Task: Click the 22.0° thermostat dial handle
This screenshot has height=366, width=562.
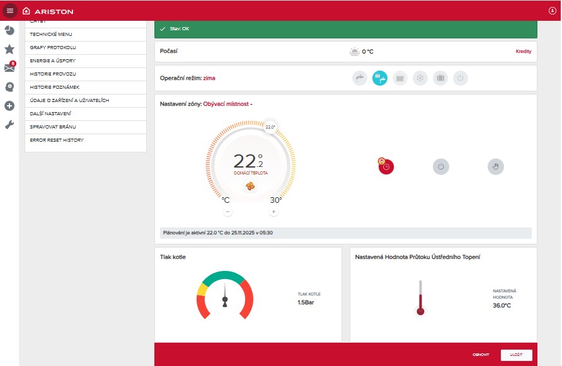Action: coord(270,127)
